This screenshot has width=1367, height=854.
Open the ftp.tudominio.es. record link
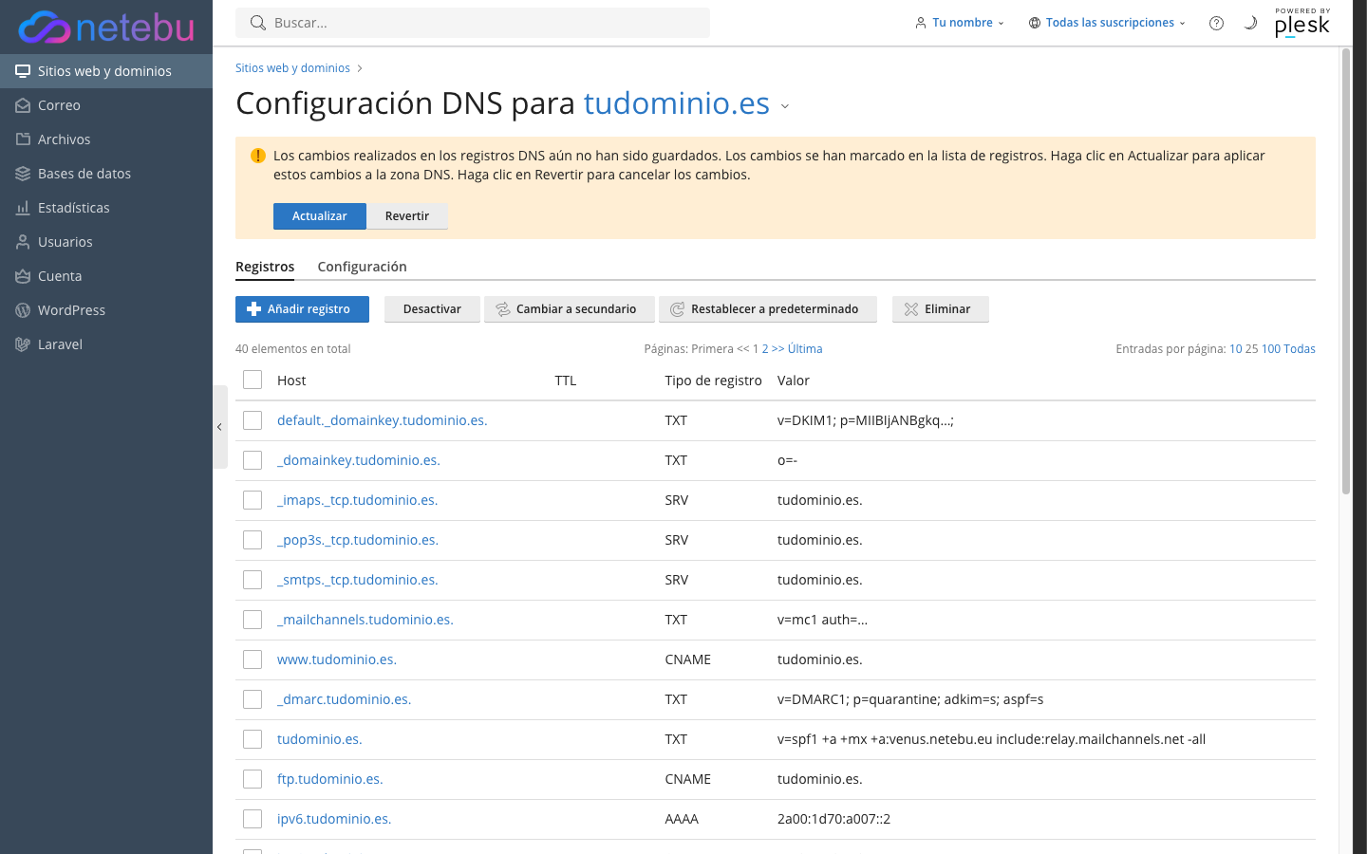pyautogui.click(x=330, y=779)
